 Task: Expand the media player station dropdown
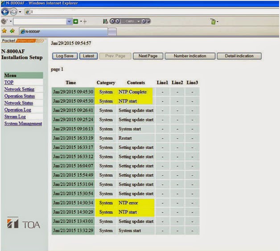click(x=139, y=21)
